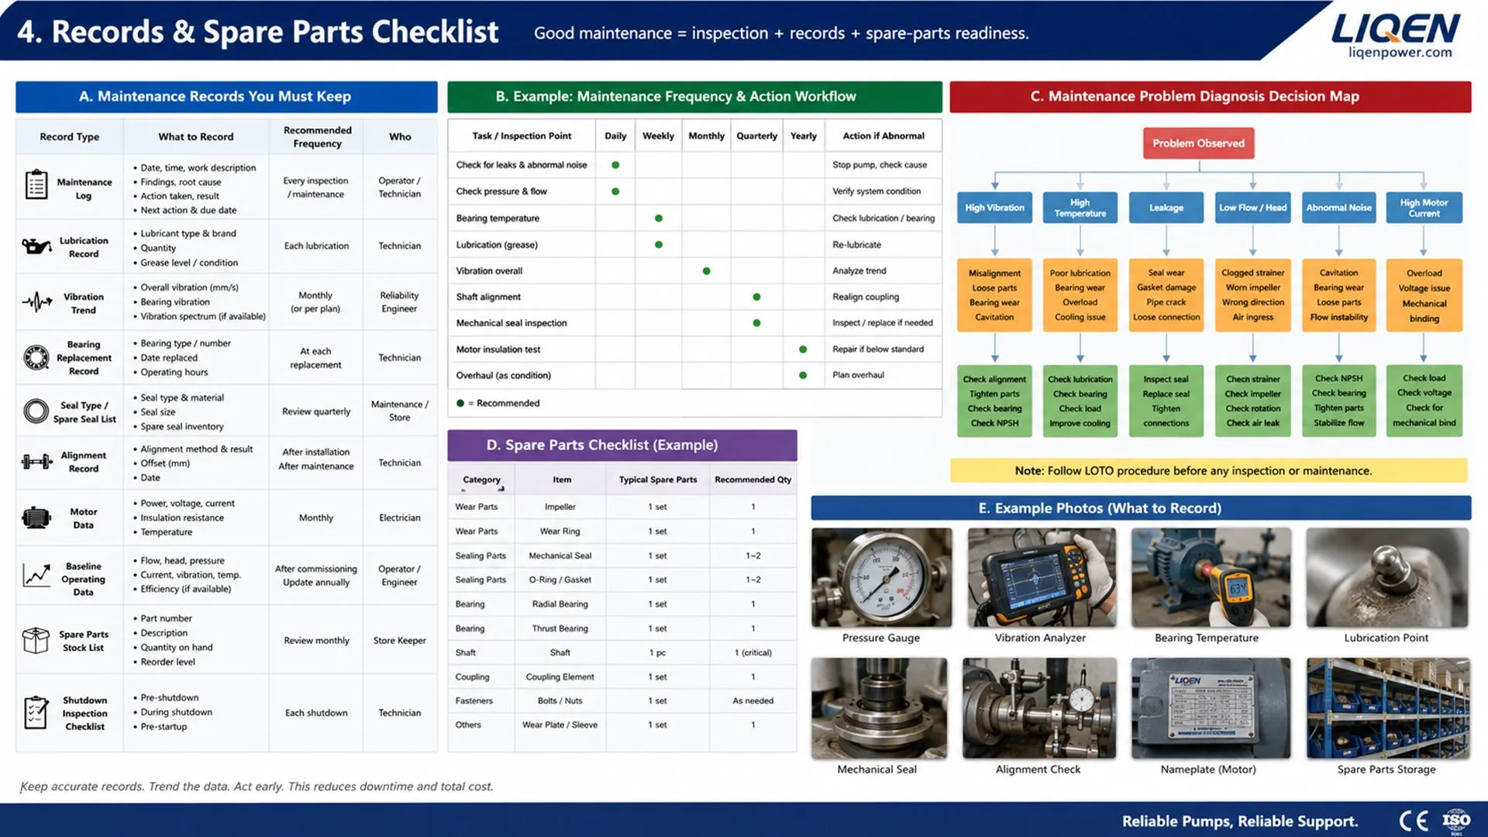The image size is (1488, 837).
Task: Open the liqenpower.com link
Action: point(1400,53)
